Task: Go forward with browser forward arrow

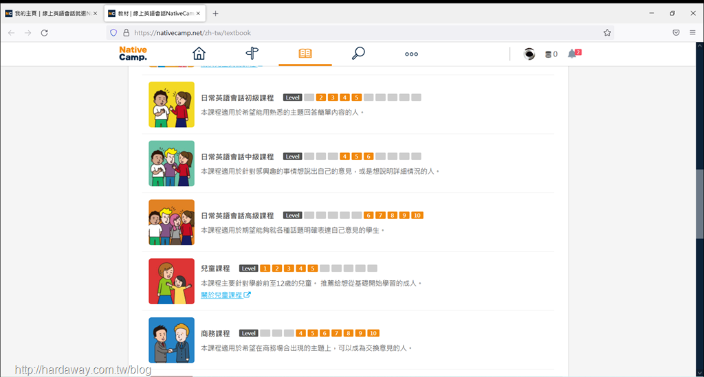Action: (27, 33)
